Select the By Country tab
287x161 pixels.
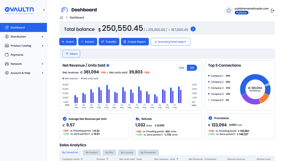[x=127, y=152]
